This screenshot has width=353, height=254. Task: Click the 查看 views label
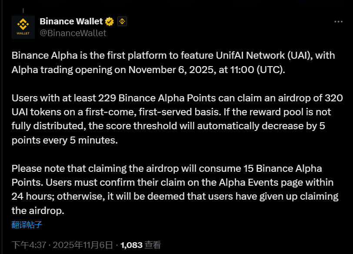coord(153,245)
